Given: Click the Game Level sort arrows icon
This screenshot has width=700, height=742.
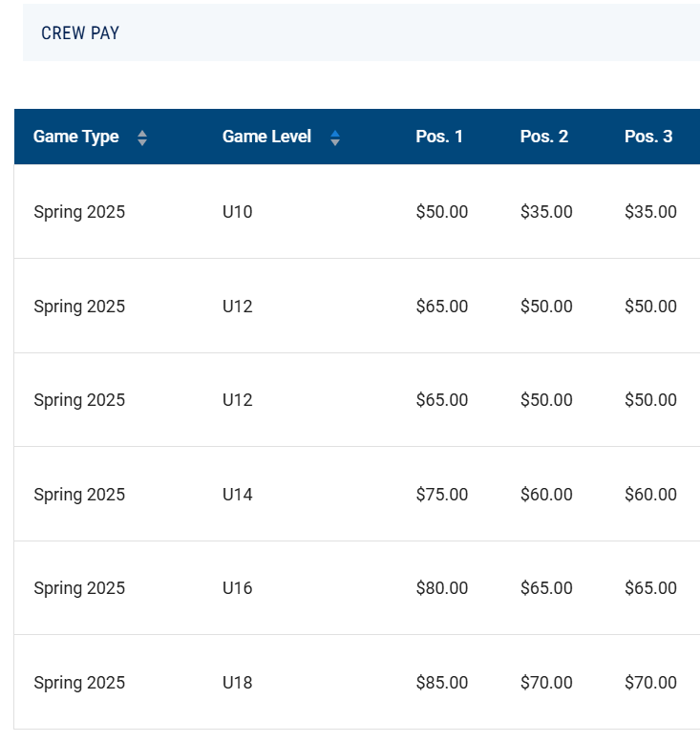Looking at the screenshot, I should pyautogui.click(x=335, y=138).
